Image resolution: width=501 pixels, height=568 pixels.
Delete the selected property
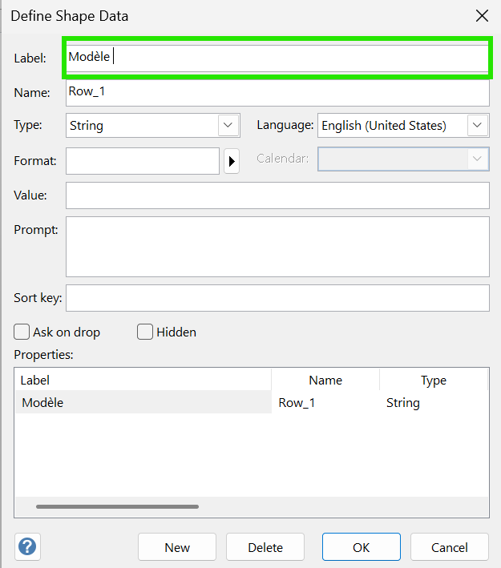coord(265,547)
